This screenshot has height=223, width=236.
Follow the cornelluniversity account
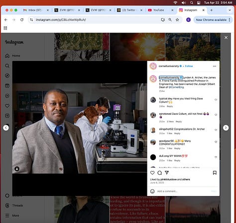[x=189, y=66]
